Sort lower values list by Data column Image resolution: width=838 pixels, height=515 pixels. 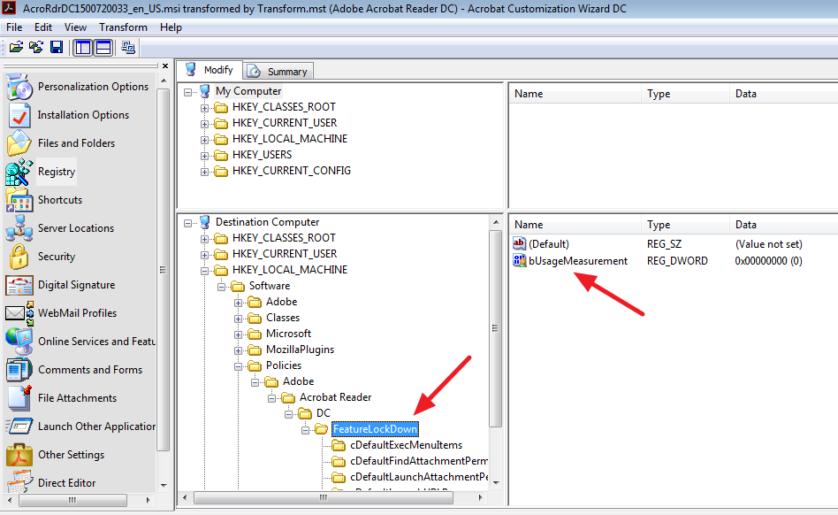pyautogui.click(x=783, y=225)
